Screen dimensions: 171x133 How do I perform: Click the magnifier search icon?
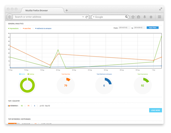click(x=127, y=17)
